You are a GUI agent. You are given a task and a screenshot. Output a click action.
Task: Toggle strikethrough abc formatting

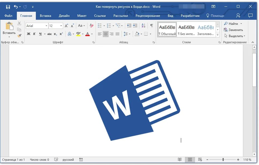[49, 34]
